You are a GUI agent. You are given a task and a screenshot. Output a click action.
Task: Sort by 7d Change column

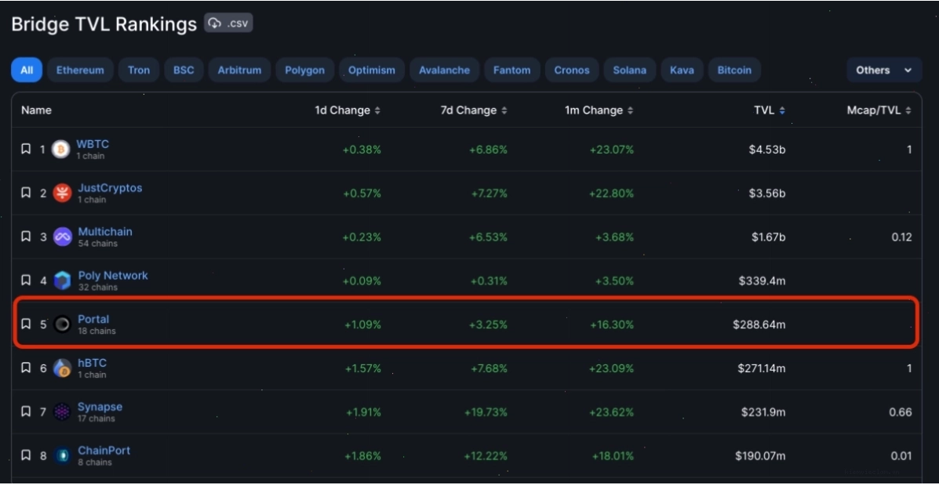click(504, 110)
